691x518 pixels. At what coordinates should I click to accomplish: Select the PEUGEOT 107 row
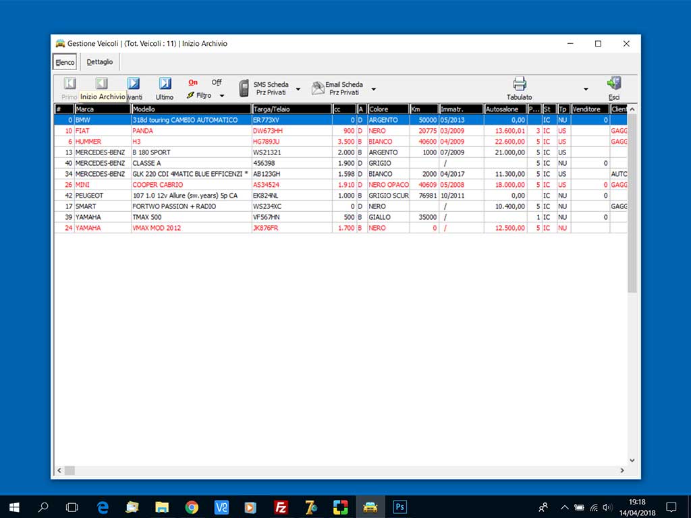341,196
